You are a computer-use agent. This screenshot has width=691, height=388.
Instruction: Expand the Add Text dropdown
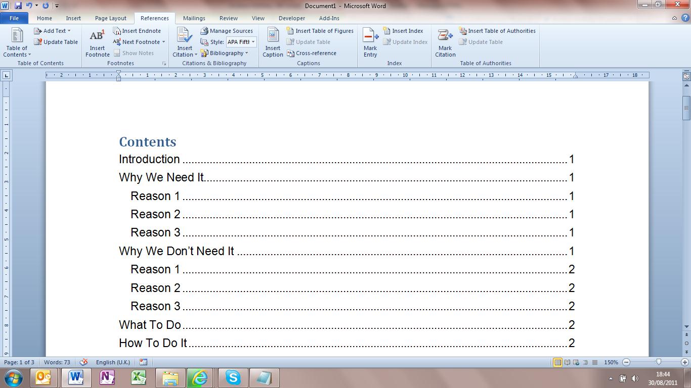[69, 31]
